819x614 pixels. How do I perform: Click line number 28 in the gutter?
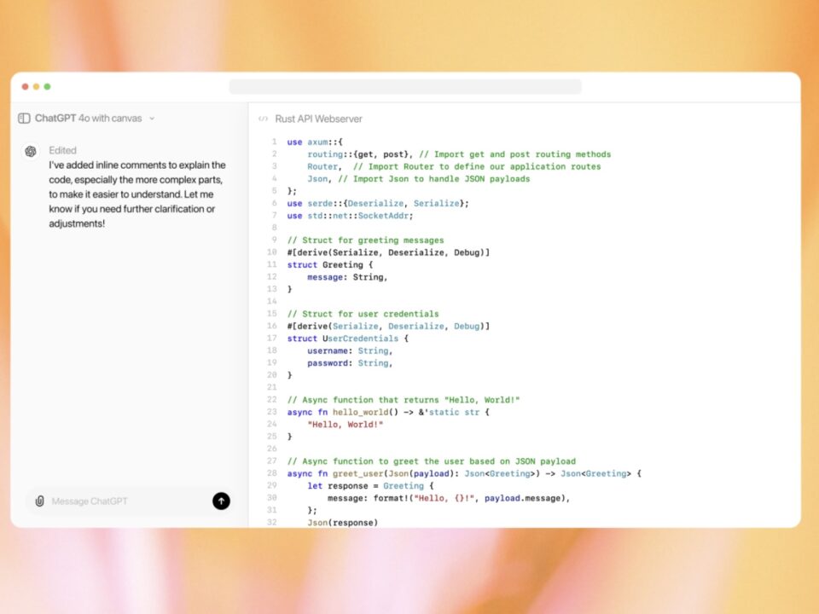click(271, 473)
